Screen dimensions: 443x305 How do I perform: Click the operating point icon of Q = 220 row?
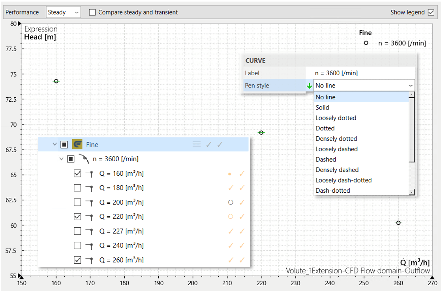[90, 217]
